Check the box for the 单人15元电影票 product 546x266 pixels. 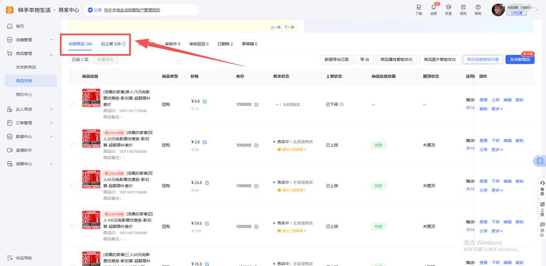[73, 104]
